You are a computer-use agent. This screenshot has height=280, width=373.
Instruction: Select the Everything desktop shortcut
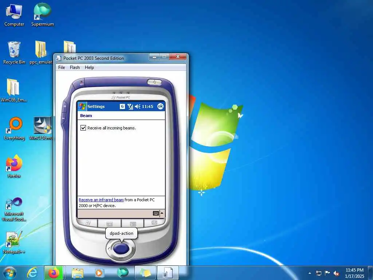14,129
